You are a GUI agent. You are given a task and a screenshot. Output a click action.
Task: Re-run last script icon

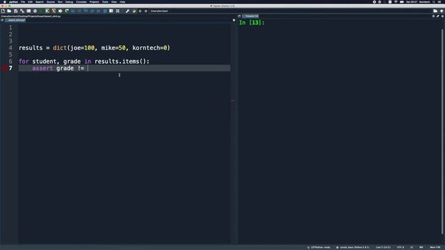(67, 11)
